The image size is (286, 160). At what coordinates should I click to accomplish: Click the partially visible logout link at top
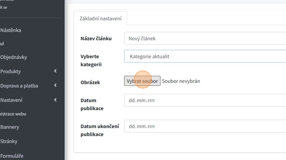[x=3, y=7]
